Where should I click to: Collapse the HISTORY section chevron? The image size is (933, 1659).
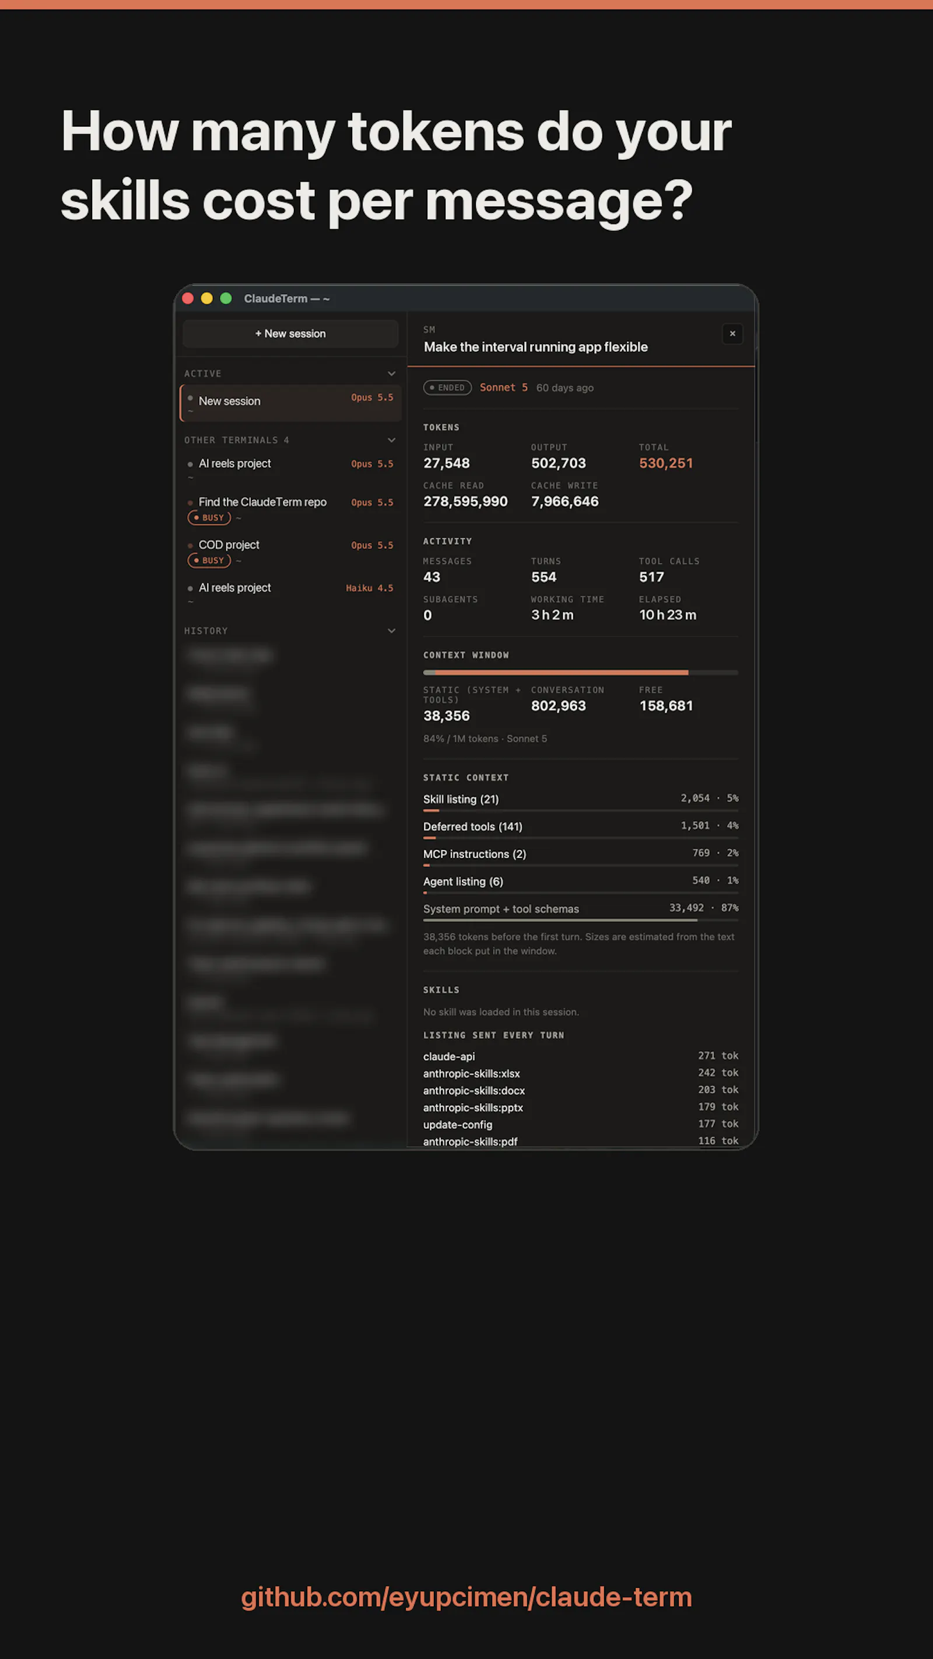tap(391, 631)
